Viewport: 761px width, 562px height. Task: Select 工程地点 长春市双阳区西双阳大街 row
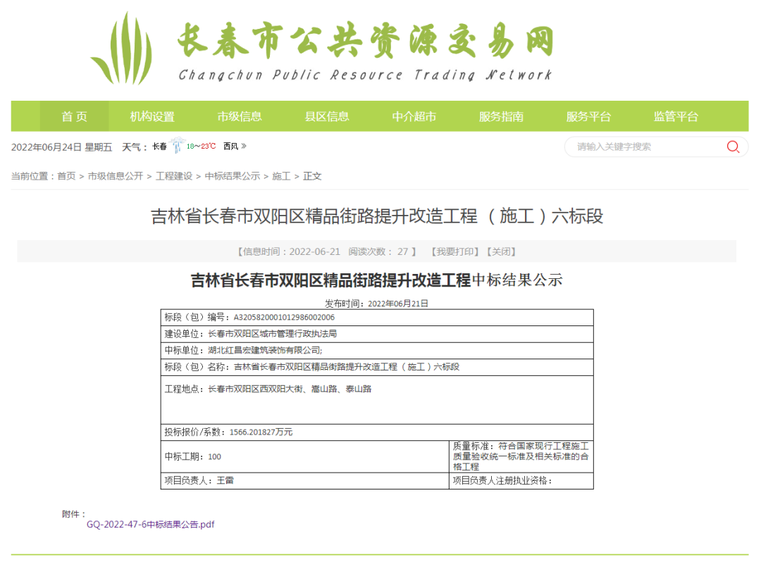coord(377,399)
